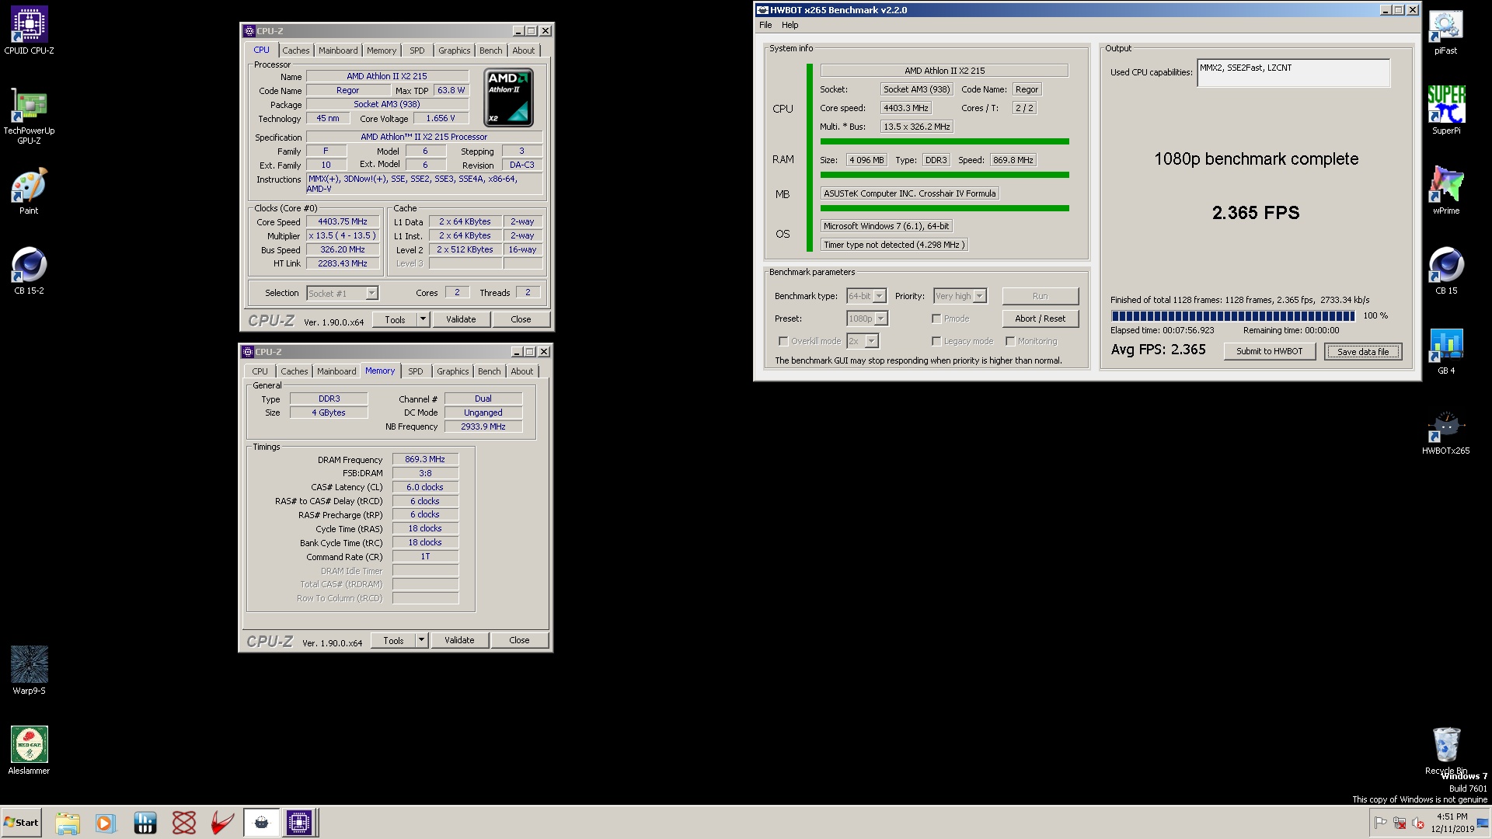Launch piFast from the desktop
The image size is (1492, 839).
tap(1445, 31)
